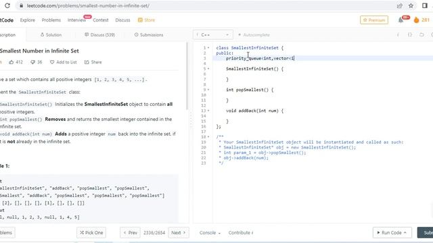Click code line 3 with priority_queue

(323, 59)
